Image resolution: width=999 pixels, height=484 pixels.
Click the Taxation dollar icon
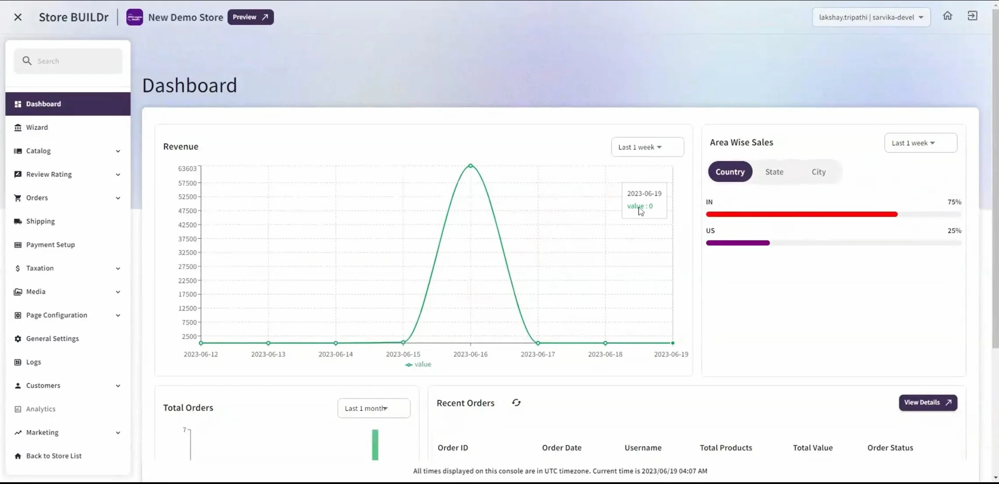point(18,268)
